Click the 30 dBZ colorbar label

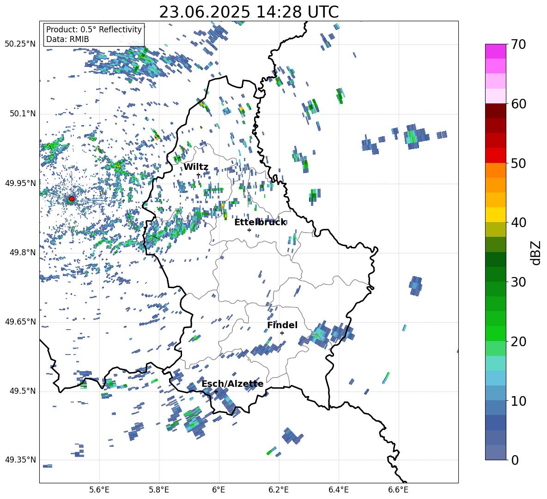point(518,282)
